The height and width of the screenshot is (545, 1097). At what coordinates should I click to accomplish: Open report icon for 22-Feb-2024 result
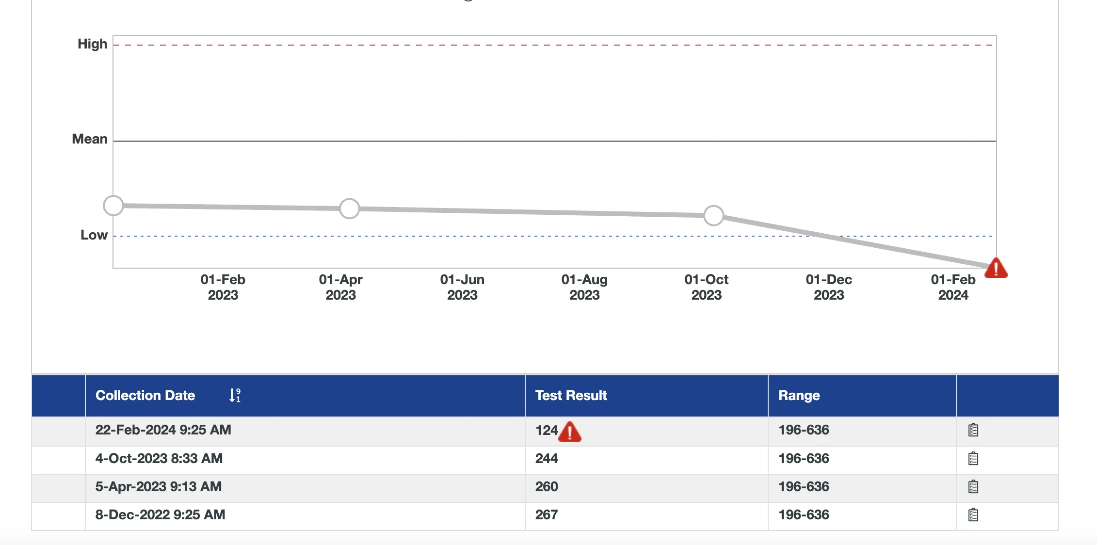coord(973,430)
